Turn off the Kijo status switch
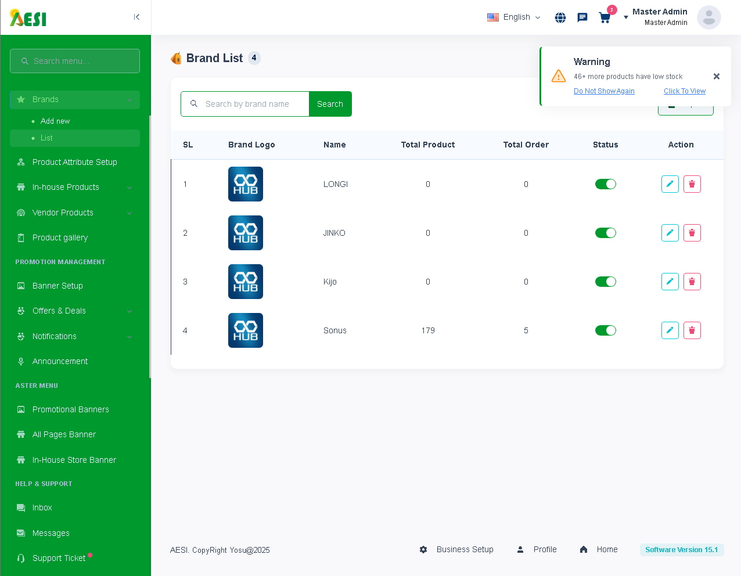This screenshot has height=576, width=741. (605, 282)
